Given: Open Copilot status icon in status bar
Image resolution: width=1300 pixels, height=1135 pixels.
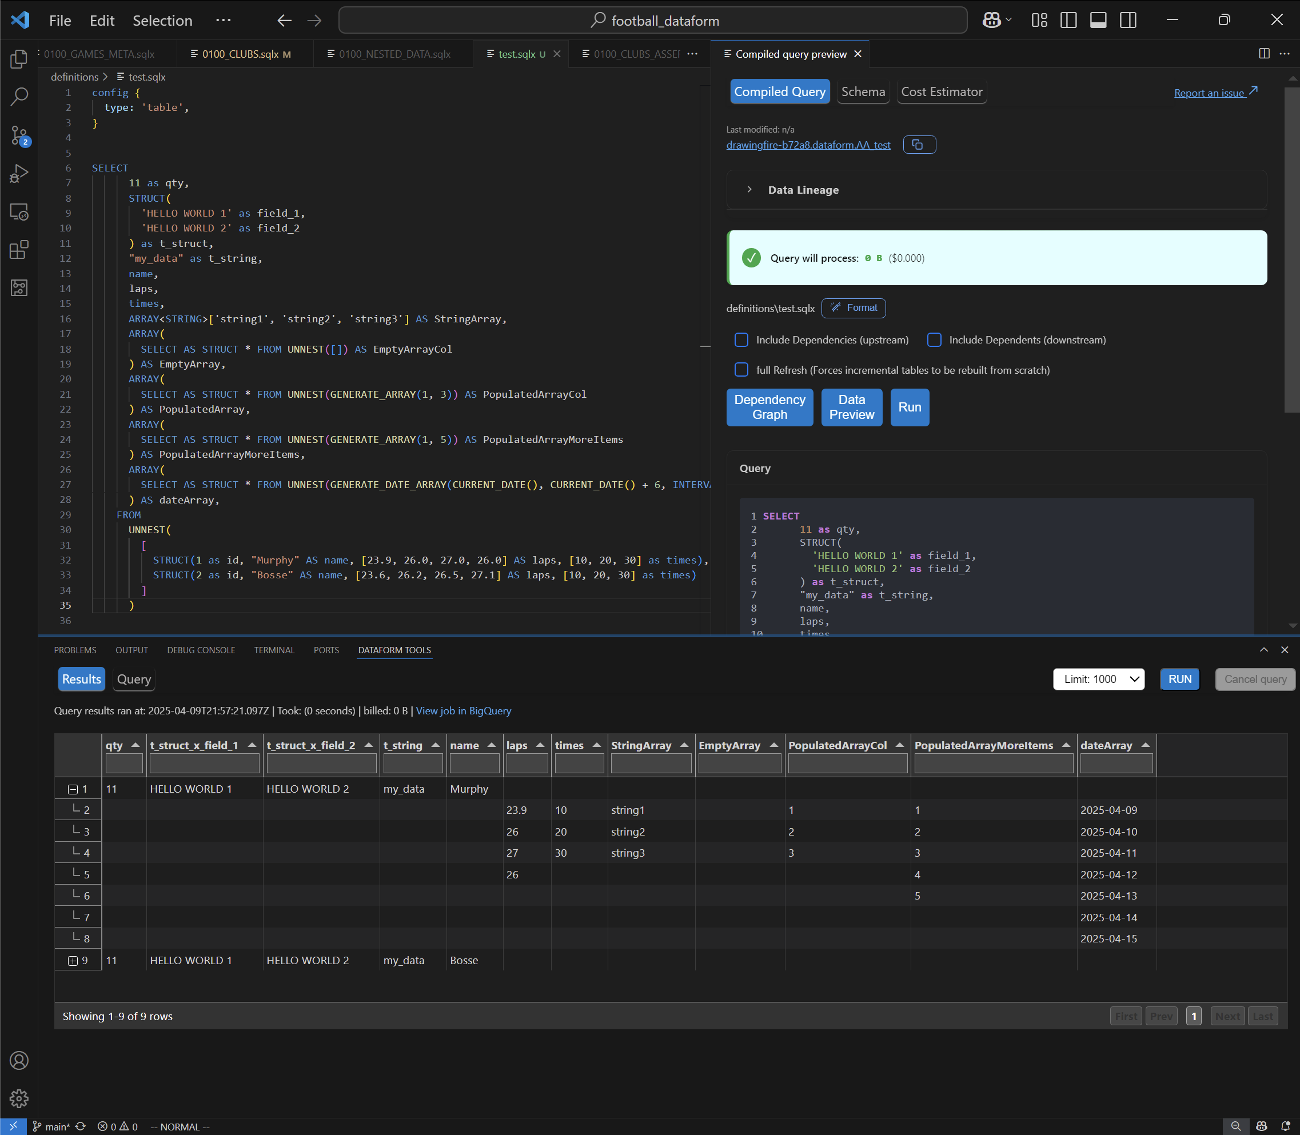Looking at the screenshot, I should point(1262,1127).
